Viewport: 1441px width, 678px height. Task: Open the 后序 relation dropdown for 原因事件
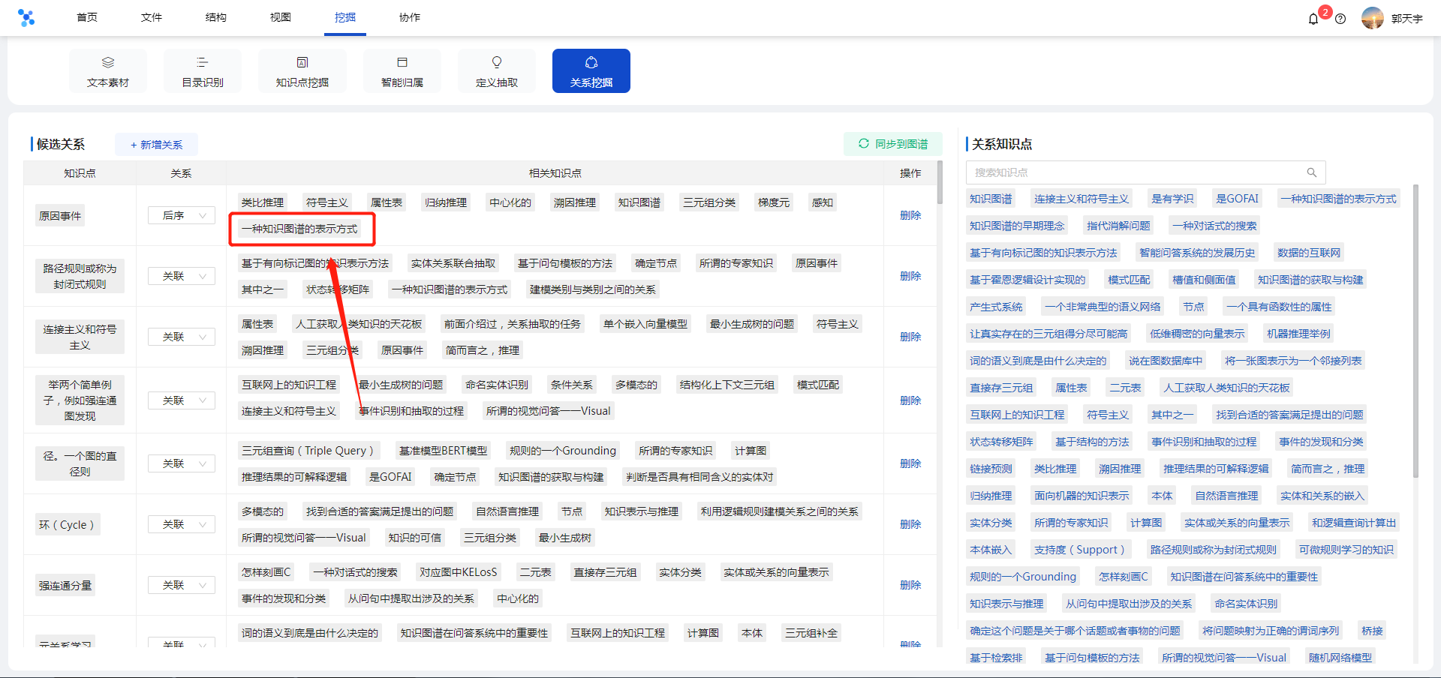[x=182, y=215]
